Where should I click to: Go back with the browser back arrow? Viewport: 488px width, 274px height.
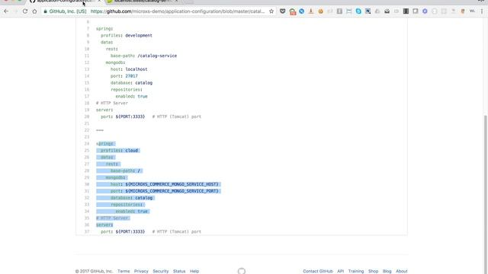click(6, 11)
